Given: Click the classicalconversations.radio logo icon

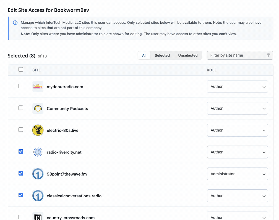Looking at the screenshot, I should [38, 196].
